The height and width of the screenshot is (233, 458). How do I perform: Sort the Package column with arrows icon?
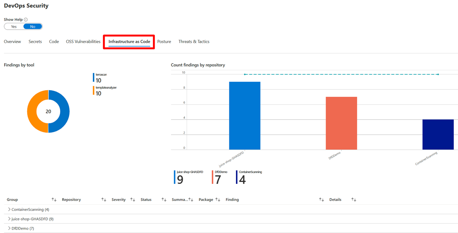pos(218,199)
